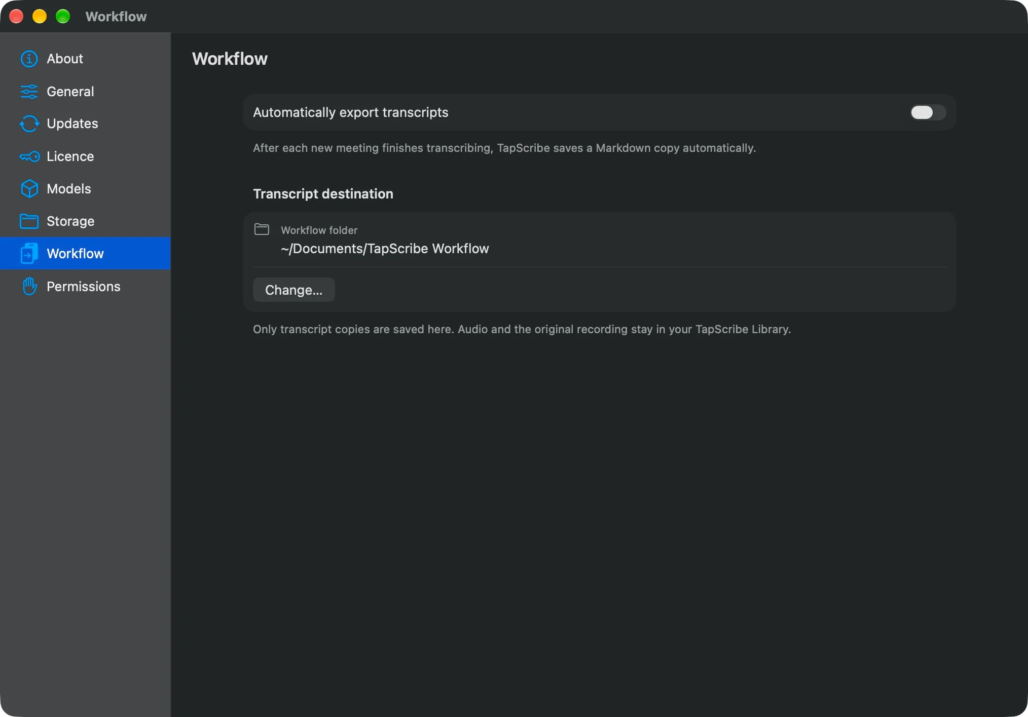Maximize window using green button

coord(63,16)
